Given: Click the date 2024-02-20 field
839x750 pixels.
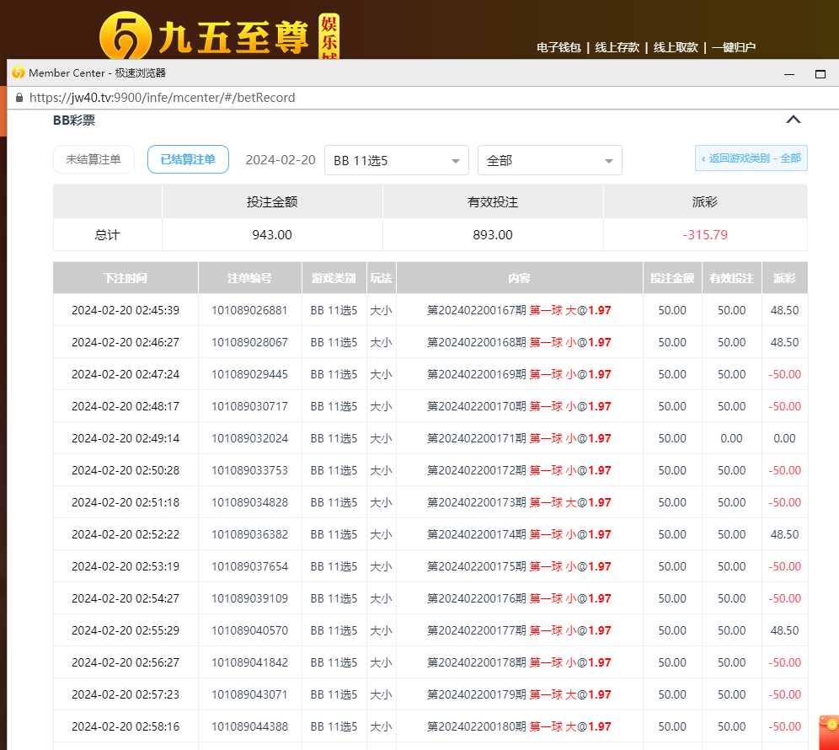Looking at the screenshot, I should pos(281,160).
